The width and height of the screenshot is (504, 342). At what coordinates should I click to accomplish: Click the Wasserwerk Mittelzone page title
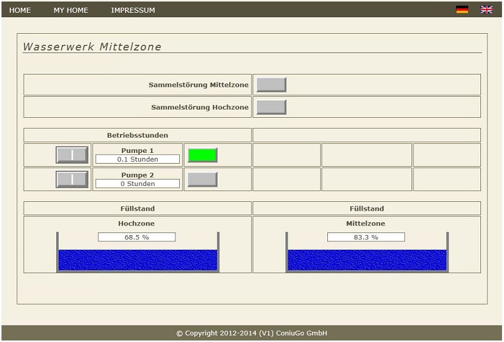[93, 46]
